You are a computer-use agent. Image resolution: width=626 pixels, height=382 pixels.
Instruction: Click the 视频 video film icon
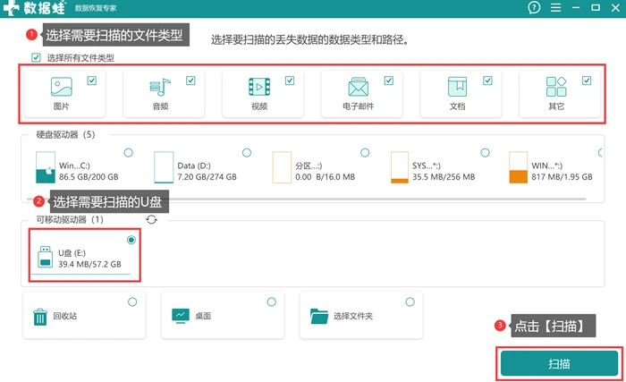(x=259, y=87)
